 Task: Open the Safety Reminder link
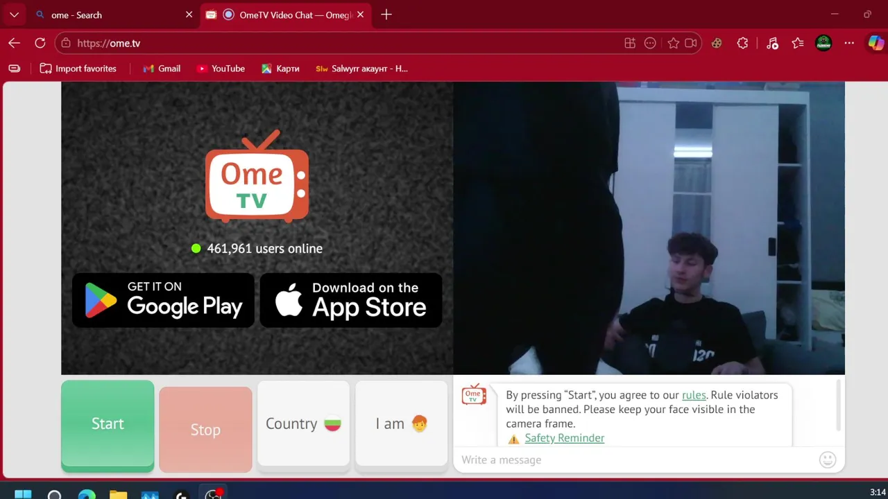[x=564, y=438]
